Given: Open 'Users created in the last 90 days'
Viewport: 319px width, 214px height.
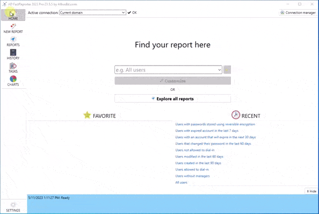Looking at the screenshot, I should coord(198,163).
